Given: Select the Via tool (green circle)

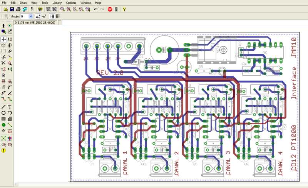Looking at the screenshot, I should 3,125.
